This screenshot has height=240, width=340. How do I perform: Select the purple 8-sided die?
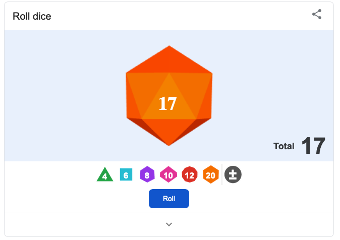tap(147, 175)
